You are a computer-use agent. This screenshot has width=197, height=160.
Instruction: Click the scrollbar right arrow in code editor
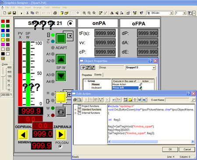click(x=193, y=142)
